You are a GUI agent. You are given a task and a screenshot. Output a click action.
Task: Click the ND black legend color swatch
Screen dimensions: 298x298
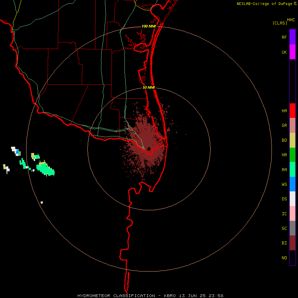[292, 258]
